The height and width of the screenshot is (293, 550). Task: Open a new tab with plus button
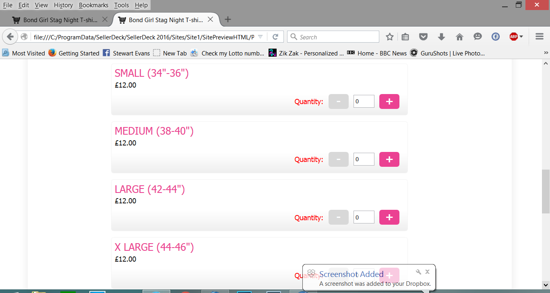pyautogui.click(x=228, y=20)
